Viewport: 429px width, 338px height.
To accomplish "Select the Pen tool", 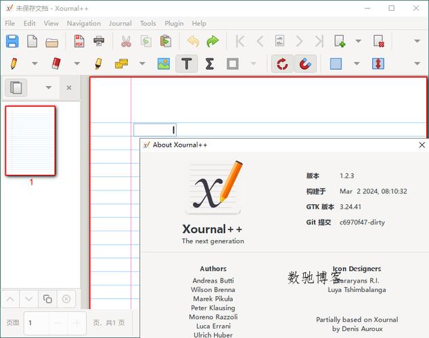I will 14,64.
